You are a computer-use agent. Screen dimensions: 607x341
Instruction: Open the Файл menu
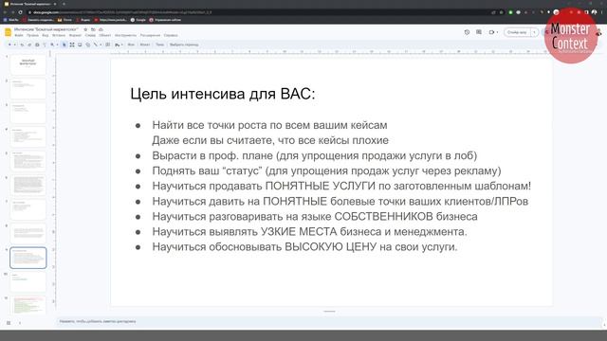click(x=19, y=36)
